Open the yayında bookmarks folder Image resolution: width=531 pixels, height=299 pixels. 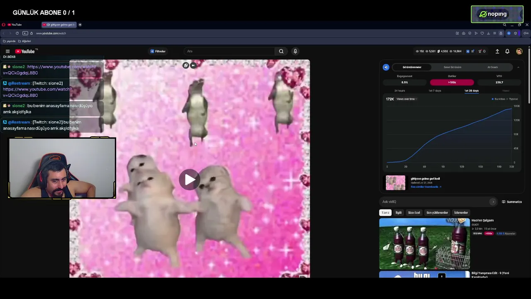tap(9, 41)
